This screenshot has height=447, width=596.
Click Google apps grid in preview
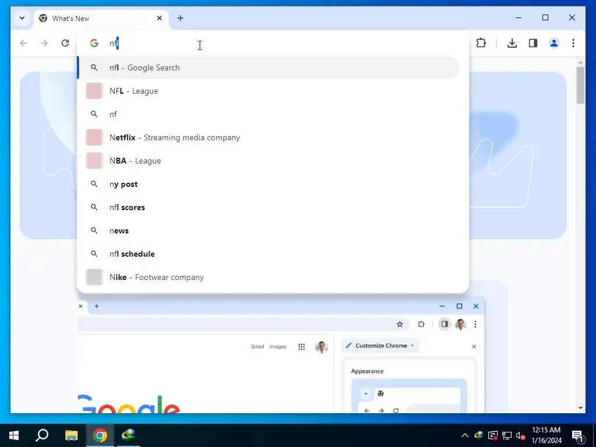[x=301, y=347]
